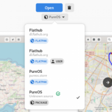Image resolution: width=112 pixels, height=112 pixels.
Task: Click the FLATPAK badge under pureos.store
Action: point(39,82)
